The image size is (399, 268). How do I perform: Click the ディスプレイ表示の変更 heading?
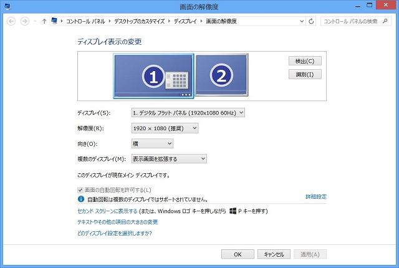(110, 41)
